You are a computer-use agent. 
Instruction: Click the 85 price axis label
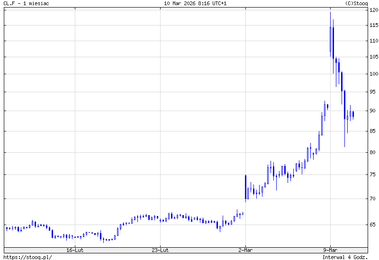pyautogui.click(x=372, y=131)
